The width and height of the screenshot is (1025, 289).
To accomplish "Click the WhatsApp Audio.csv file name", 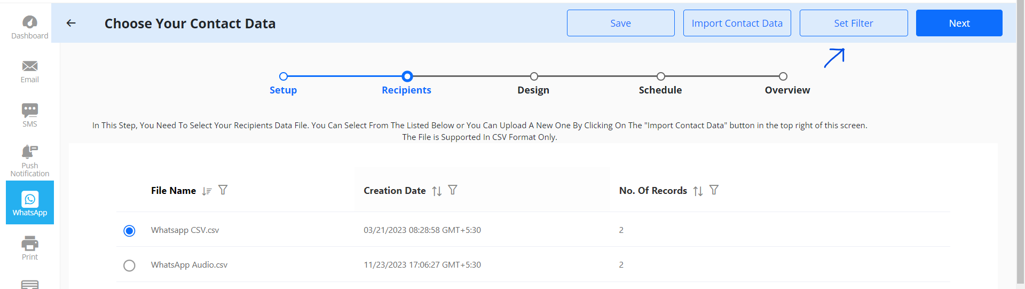I will [189, 265].
